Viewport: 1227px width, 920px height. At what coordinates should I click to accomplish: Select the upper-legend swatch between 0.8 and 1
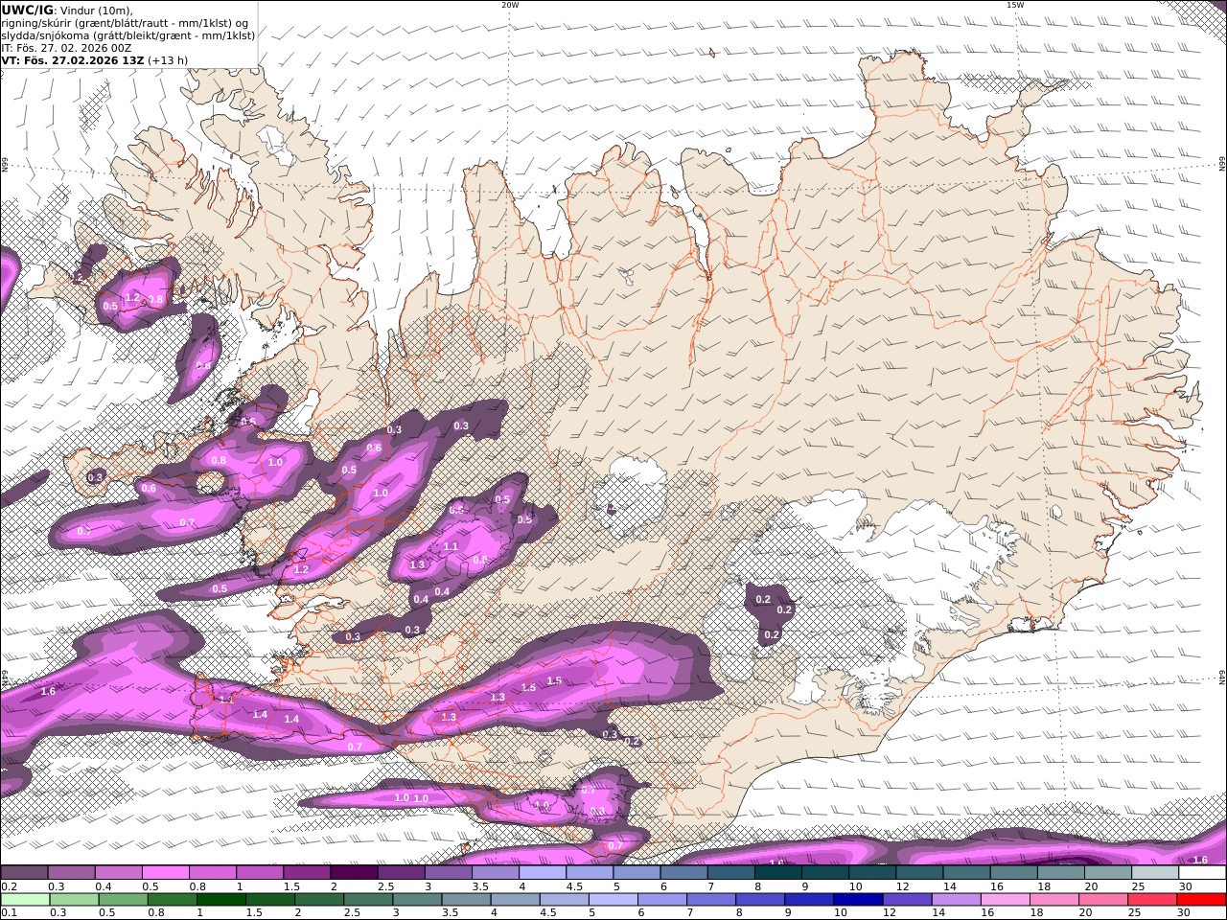pyautogui.click(x=213, y=873)
